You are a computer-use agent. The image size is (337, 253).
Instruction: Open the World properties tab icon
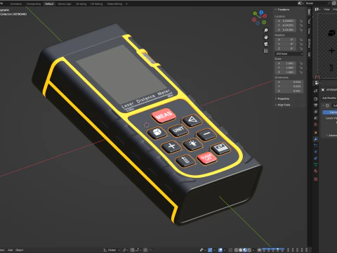316,124
